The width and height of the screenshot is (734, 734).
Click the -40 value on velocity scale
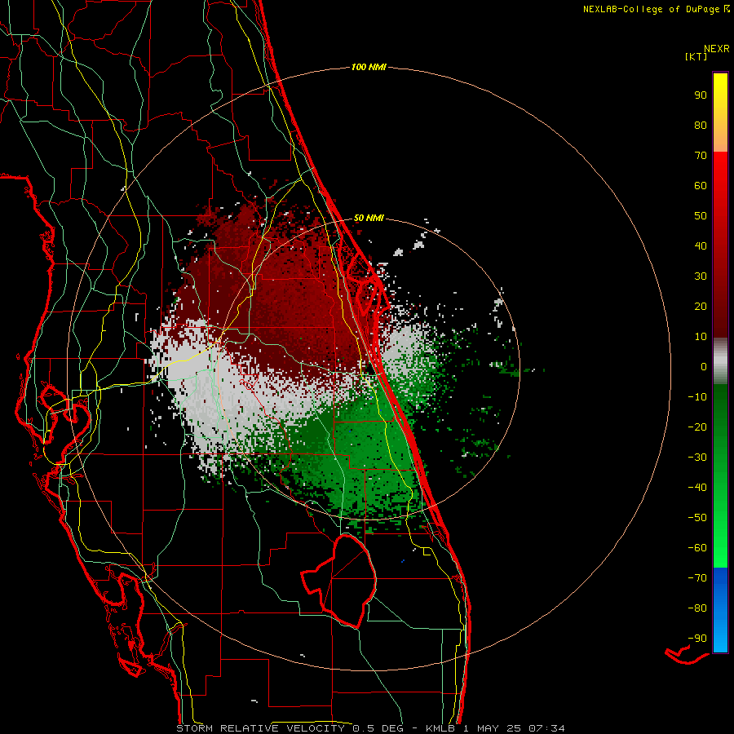697,488
